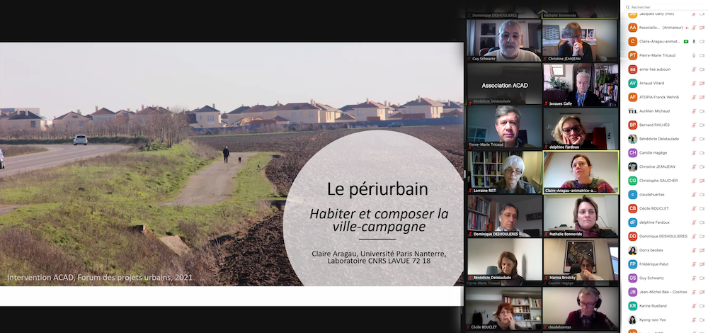Select Marina Brodsky's video tile
The height and width of the screenshot is (333, 708).
[581, 260]
